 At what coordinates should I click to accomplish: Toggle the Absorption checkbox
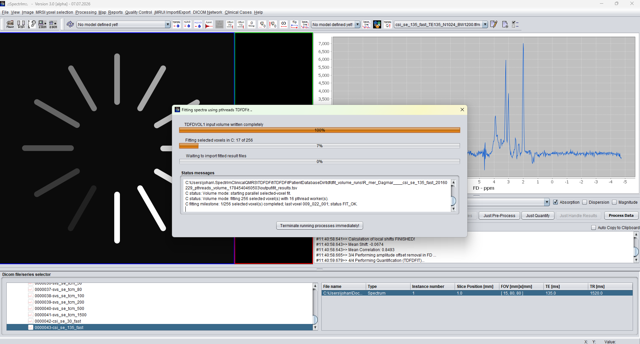[555, 202]
